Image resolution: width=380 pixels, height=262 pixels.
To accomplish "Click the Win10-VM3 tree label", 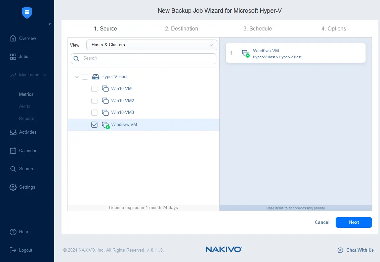I will point(123,112).
